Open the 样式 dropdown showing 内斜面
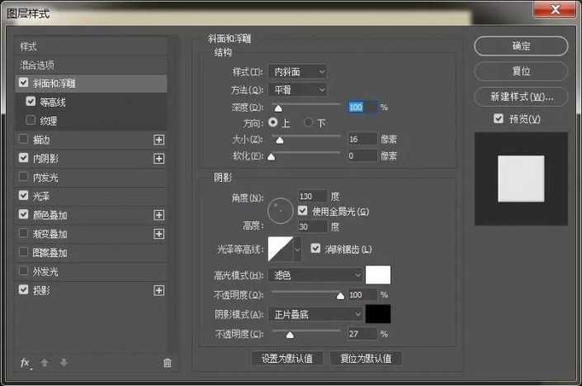 [x=296, y=72]
